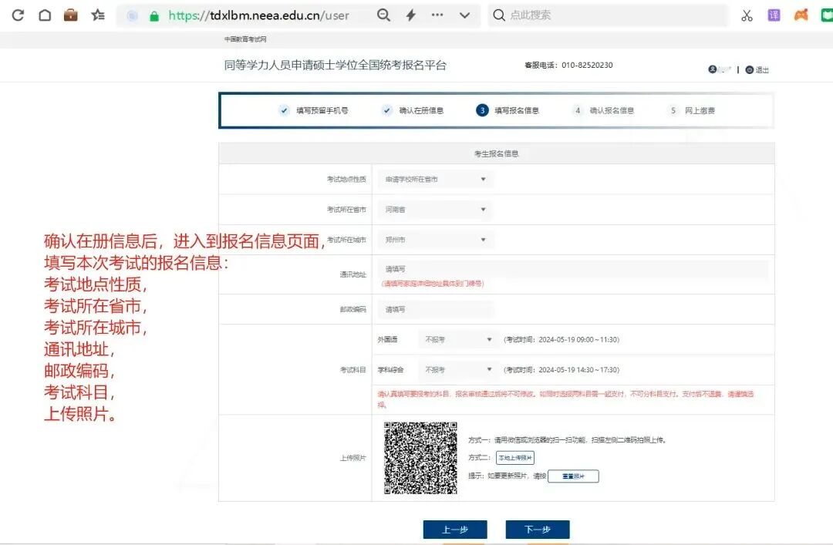Click the translate (译) extension icon
The width and height of the screenshot is (833, 545).
[x=773, y=15]
